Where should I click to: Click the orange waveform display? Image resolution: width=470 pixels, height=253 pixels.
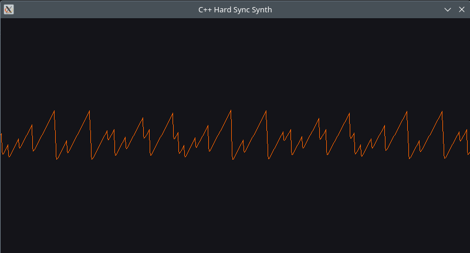(x=235, y=135)
